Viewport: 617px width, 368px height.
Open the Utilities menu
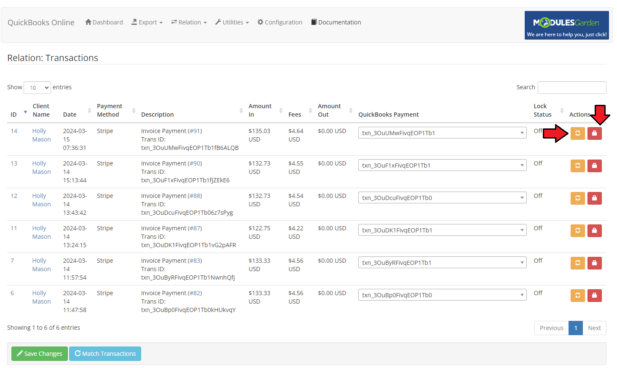[232, 22]
